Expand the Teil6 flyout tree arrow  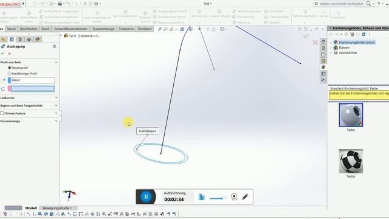(61, 36)
